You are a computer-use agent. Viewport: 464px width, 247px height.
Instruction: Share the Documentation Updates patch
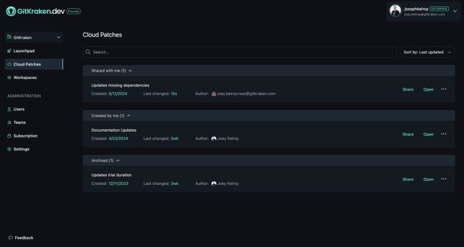[408, 135]
